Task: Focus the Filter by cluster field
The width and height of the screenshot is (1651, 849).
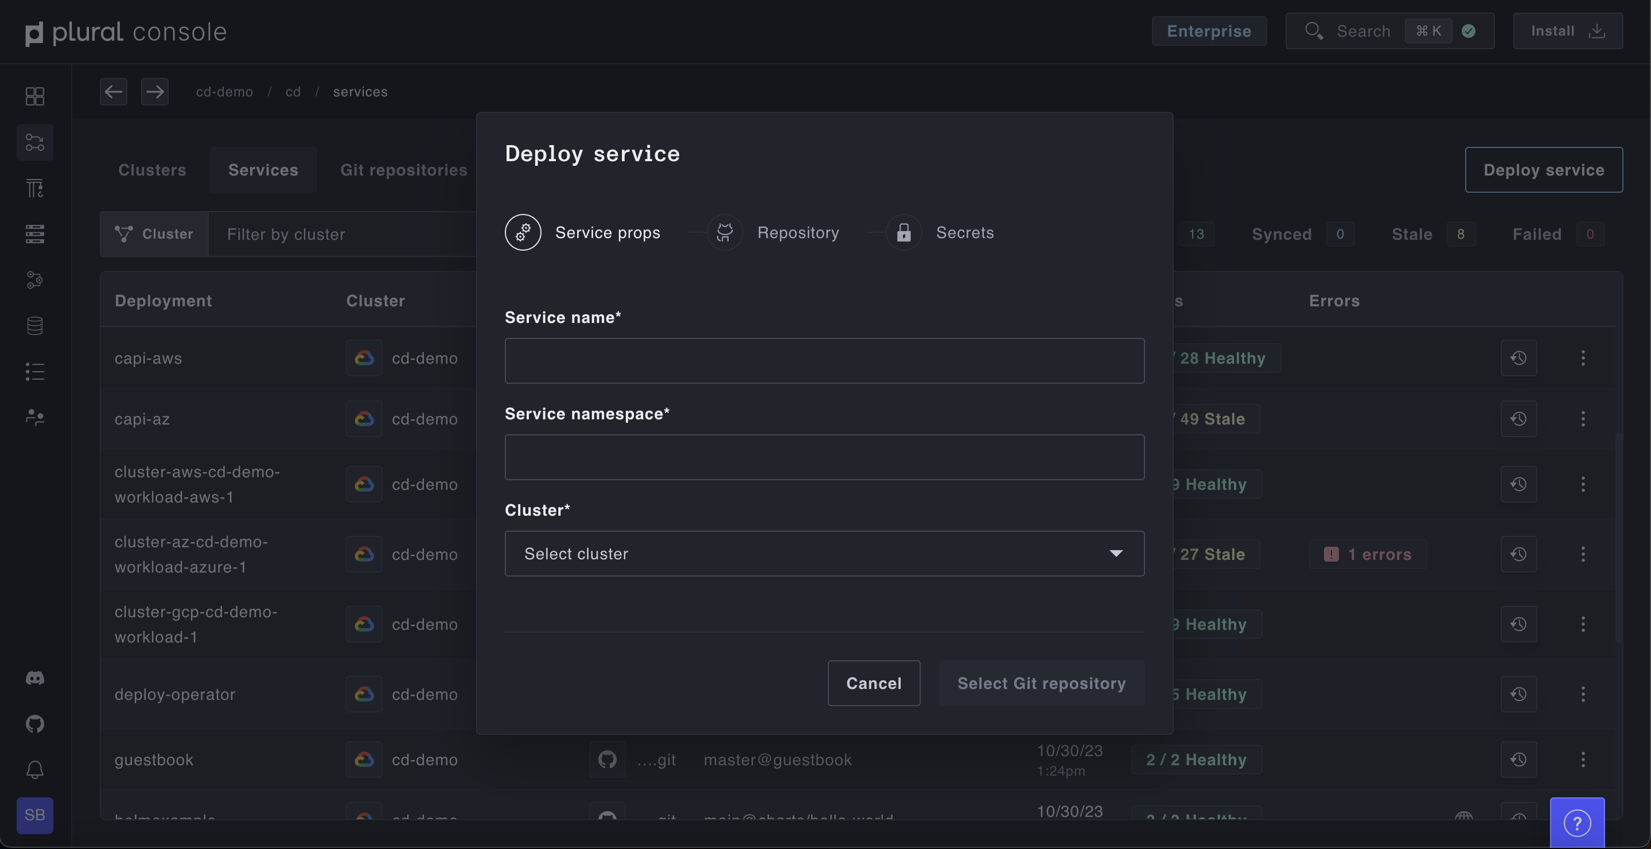Action: (x=343, y=234)
